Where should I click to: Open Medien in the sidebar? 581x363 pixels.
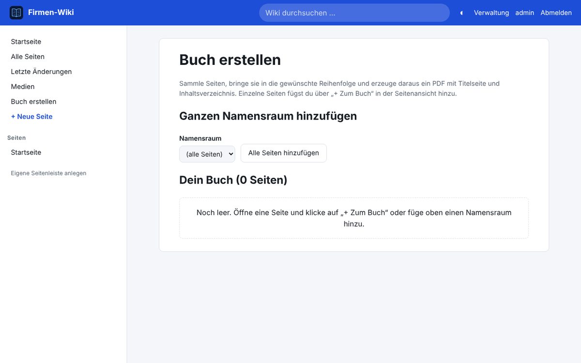[23, 87]
